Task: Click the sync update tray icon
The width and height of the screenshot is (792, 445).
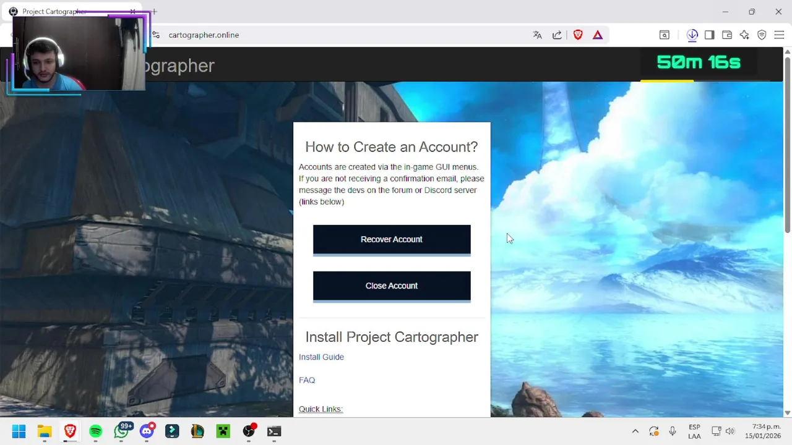Action: 654,431
